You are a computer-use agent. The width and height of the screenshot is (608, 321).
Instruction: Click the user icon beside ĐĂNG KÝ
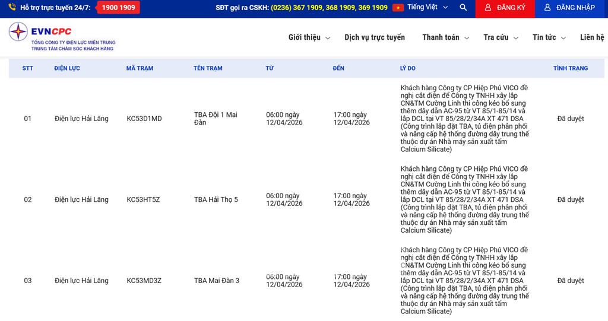coord(487,8)
